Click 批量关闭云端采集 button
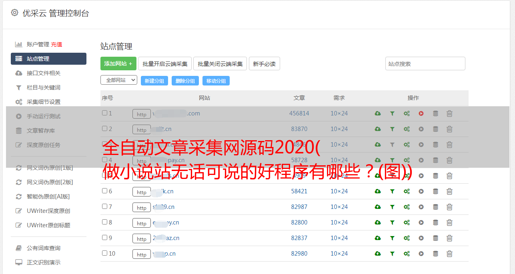 coord(220,64)
